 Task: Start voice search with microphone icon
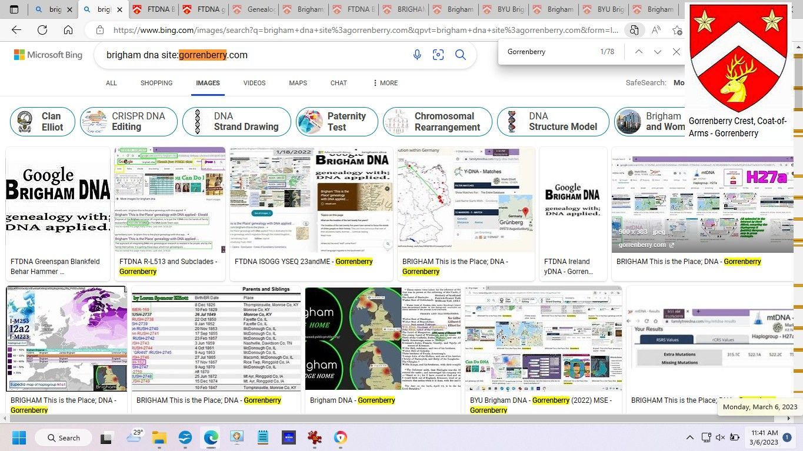click(417, 55)
